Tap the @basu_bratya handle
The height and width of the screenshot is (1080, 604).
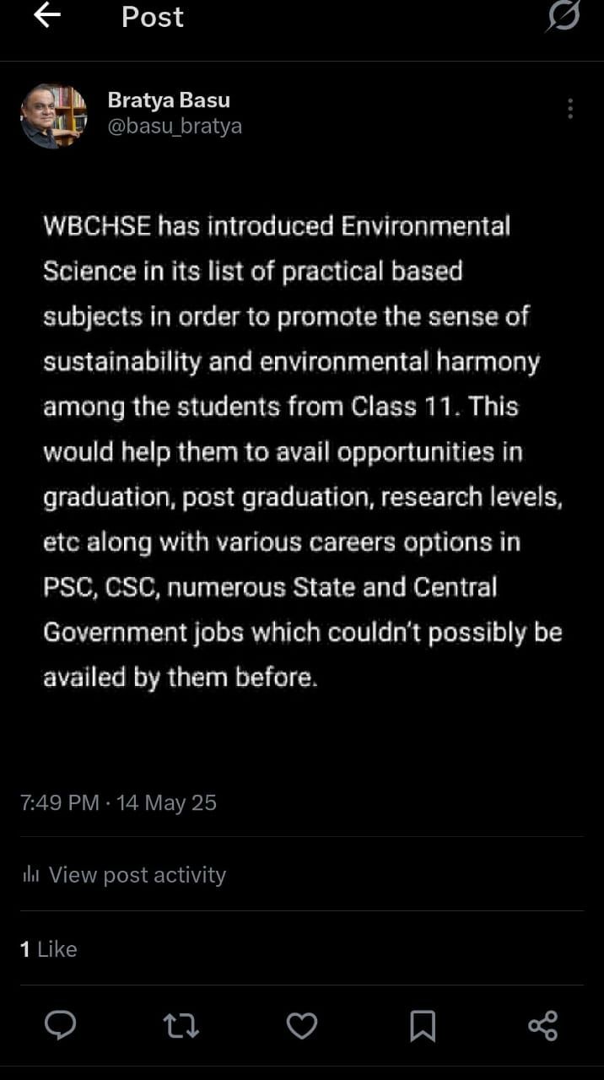[x=175, y=127]
